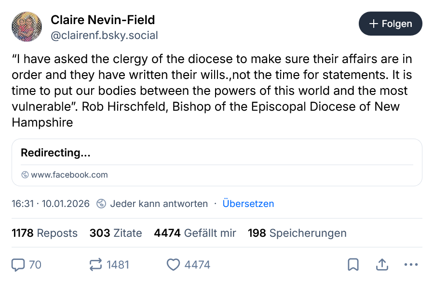Open the three-dot more options menu
The width and height of the screenshot is (434, 283).
coord(410,265)
